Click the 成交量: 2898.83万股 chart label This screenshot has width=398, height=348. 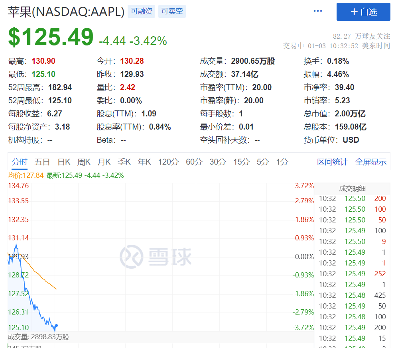[38, 337]
